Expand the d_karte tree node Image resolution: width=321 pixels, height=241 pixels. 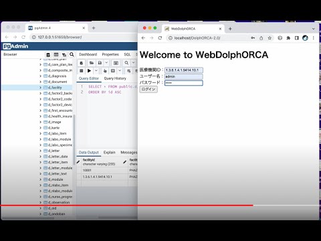tap(40, 128)
